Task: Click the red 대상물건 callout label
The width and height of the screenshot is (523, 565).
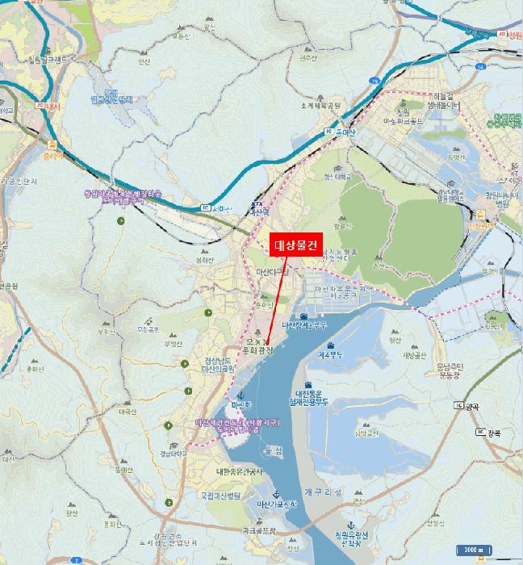Action: (296, 245)
